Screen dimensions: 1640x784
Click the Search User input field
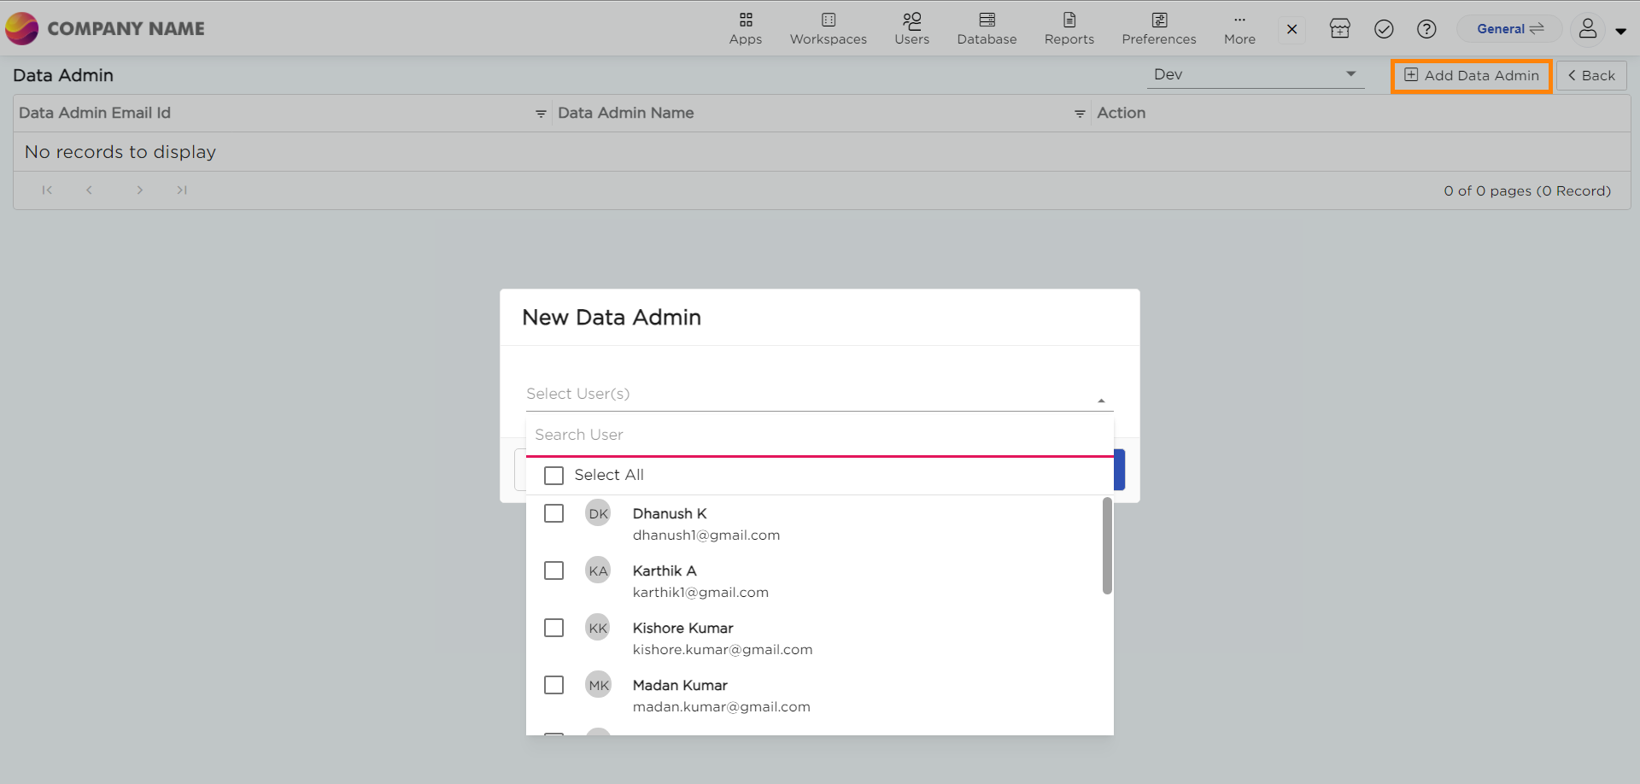point(818,435)
